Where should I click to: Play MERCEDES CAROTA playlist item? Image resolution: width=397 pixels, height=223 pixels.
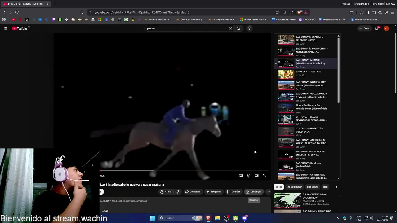tap(306, 51)
